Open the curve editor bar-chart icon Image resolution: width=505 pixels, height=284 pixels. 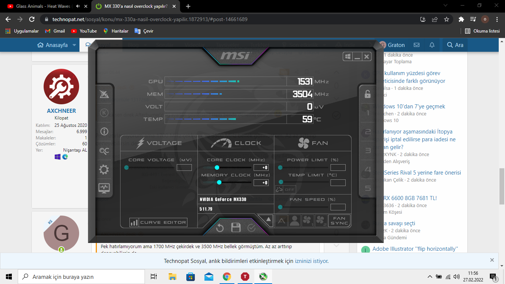point(134,222)
